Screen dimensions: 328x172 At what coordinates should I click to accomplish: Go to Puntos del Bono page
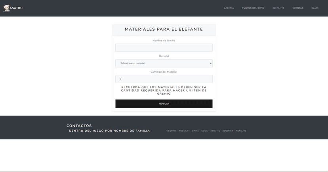[253, 8]
